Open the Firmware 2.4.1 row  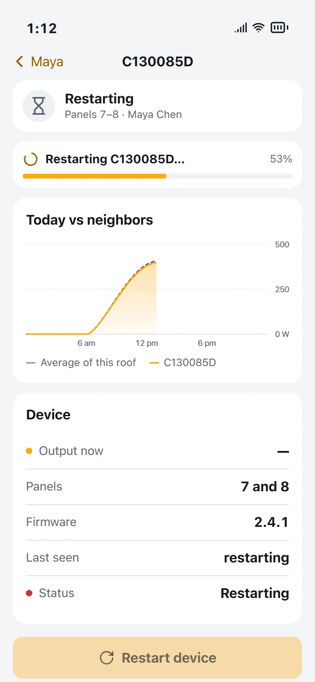point(157,522)
